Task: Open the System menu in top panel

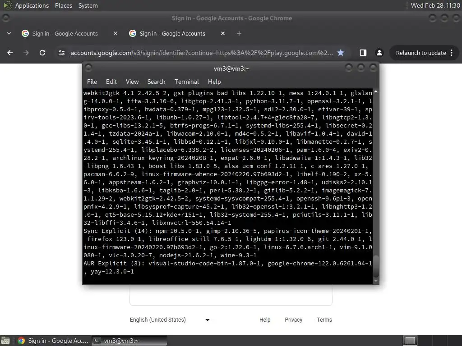Action: (88, 5)
